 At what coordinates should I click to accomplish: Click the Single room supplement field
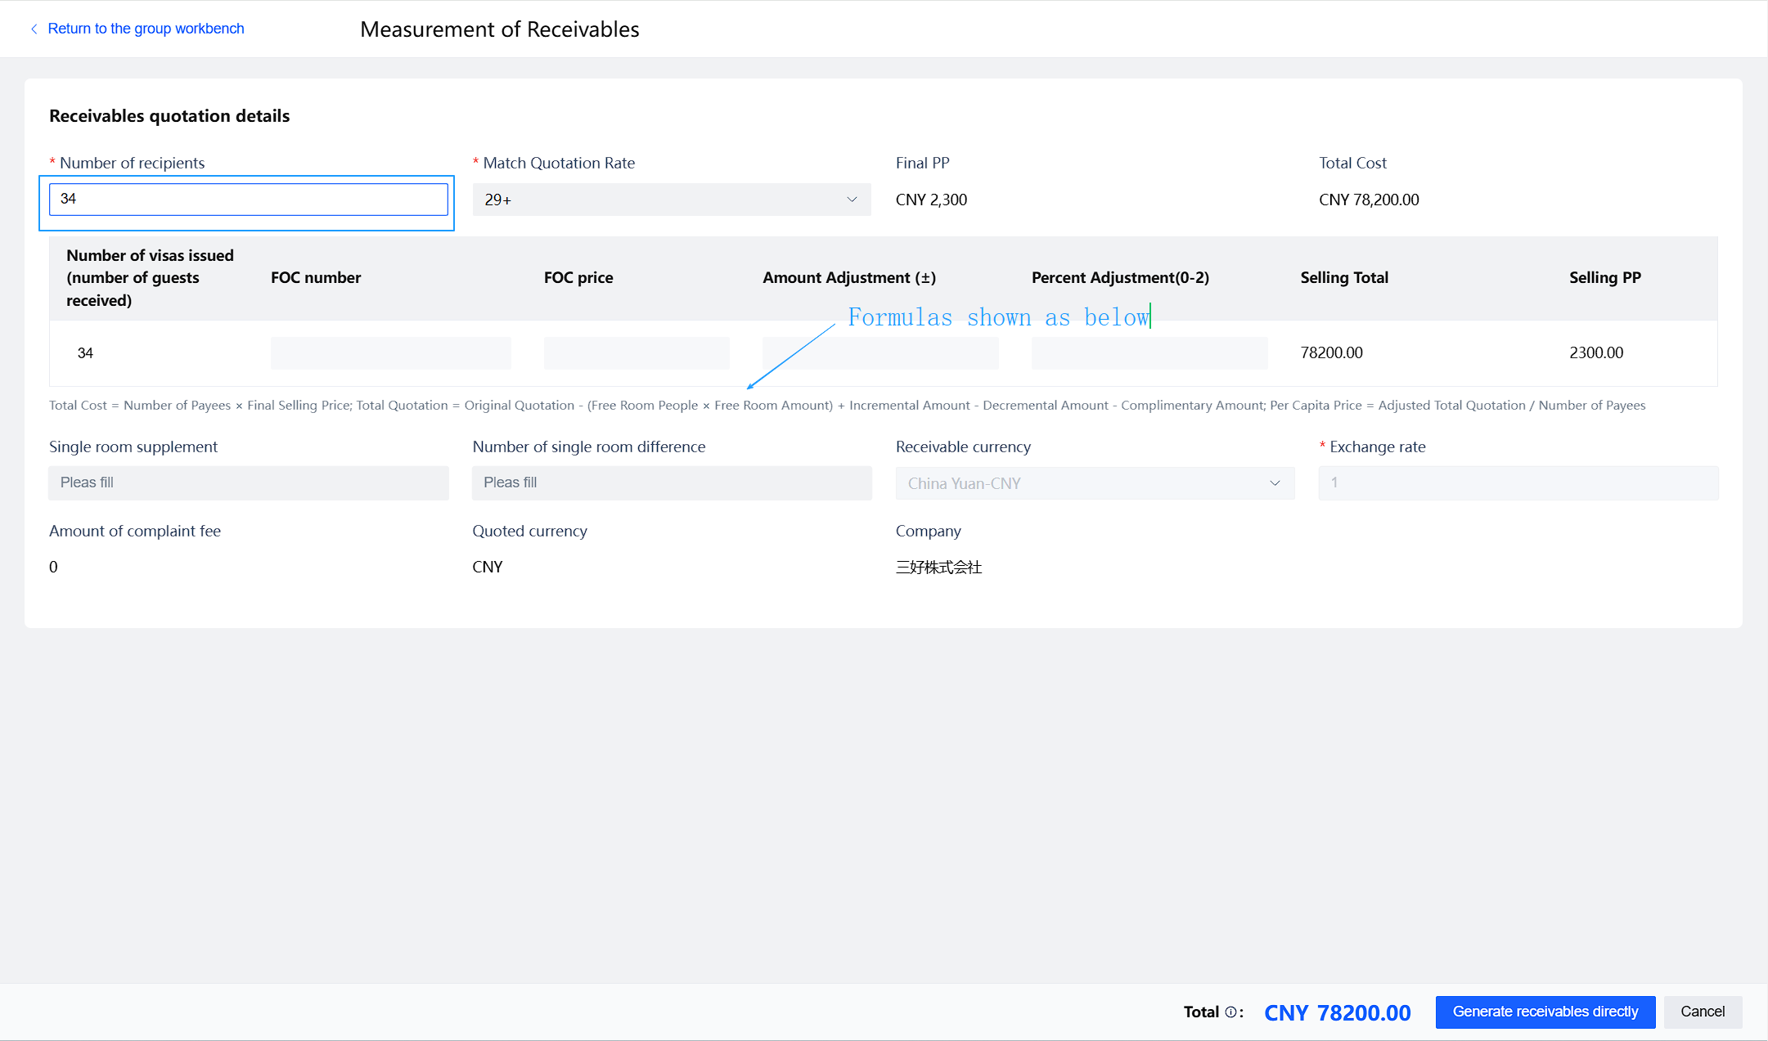[248, 482]
